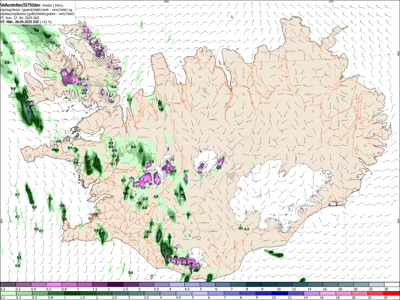Viewport: 400px width, 300px height.
Task: Click the crimson 25–30 rain swatch
Action: (x=375, y=293)
